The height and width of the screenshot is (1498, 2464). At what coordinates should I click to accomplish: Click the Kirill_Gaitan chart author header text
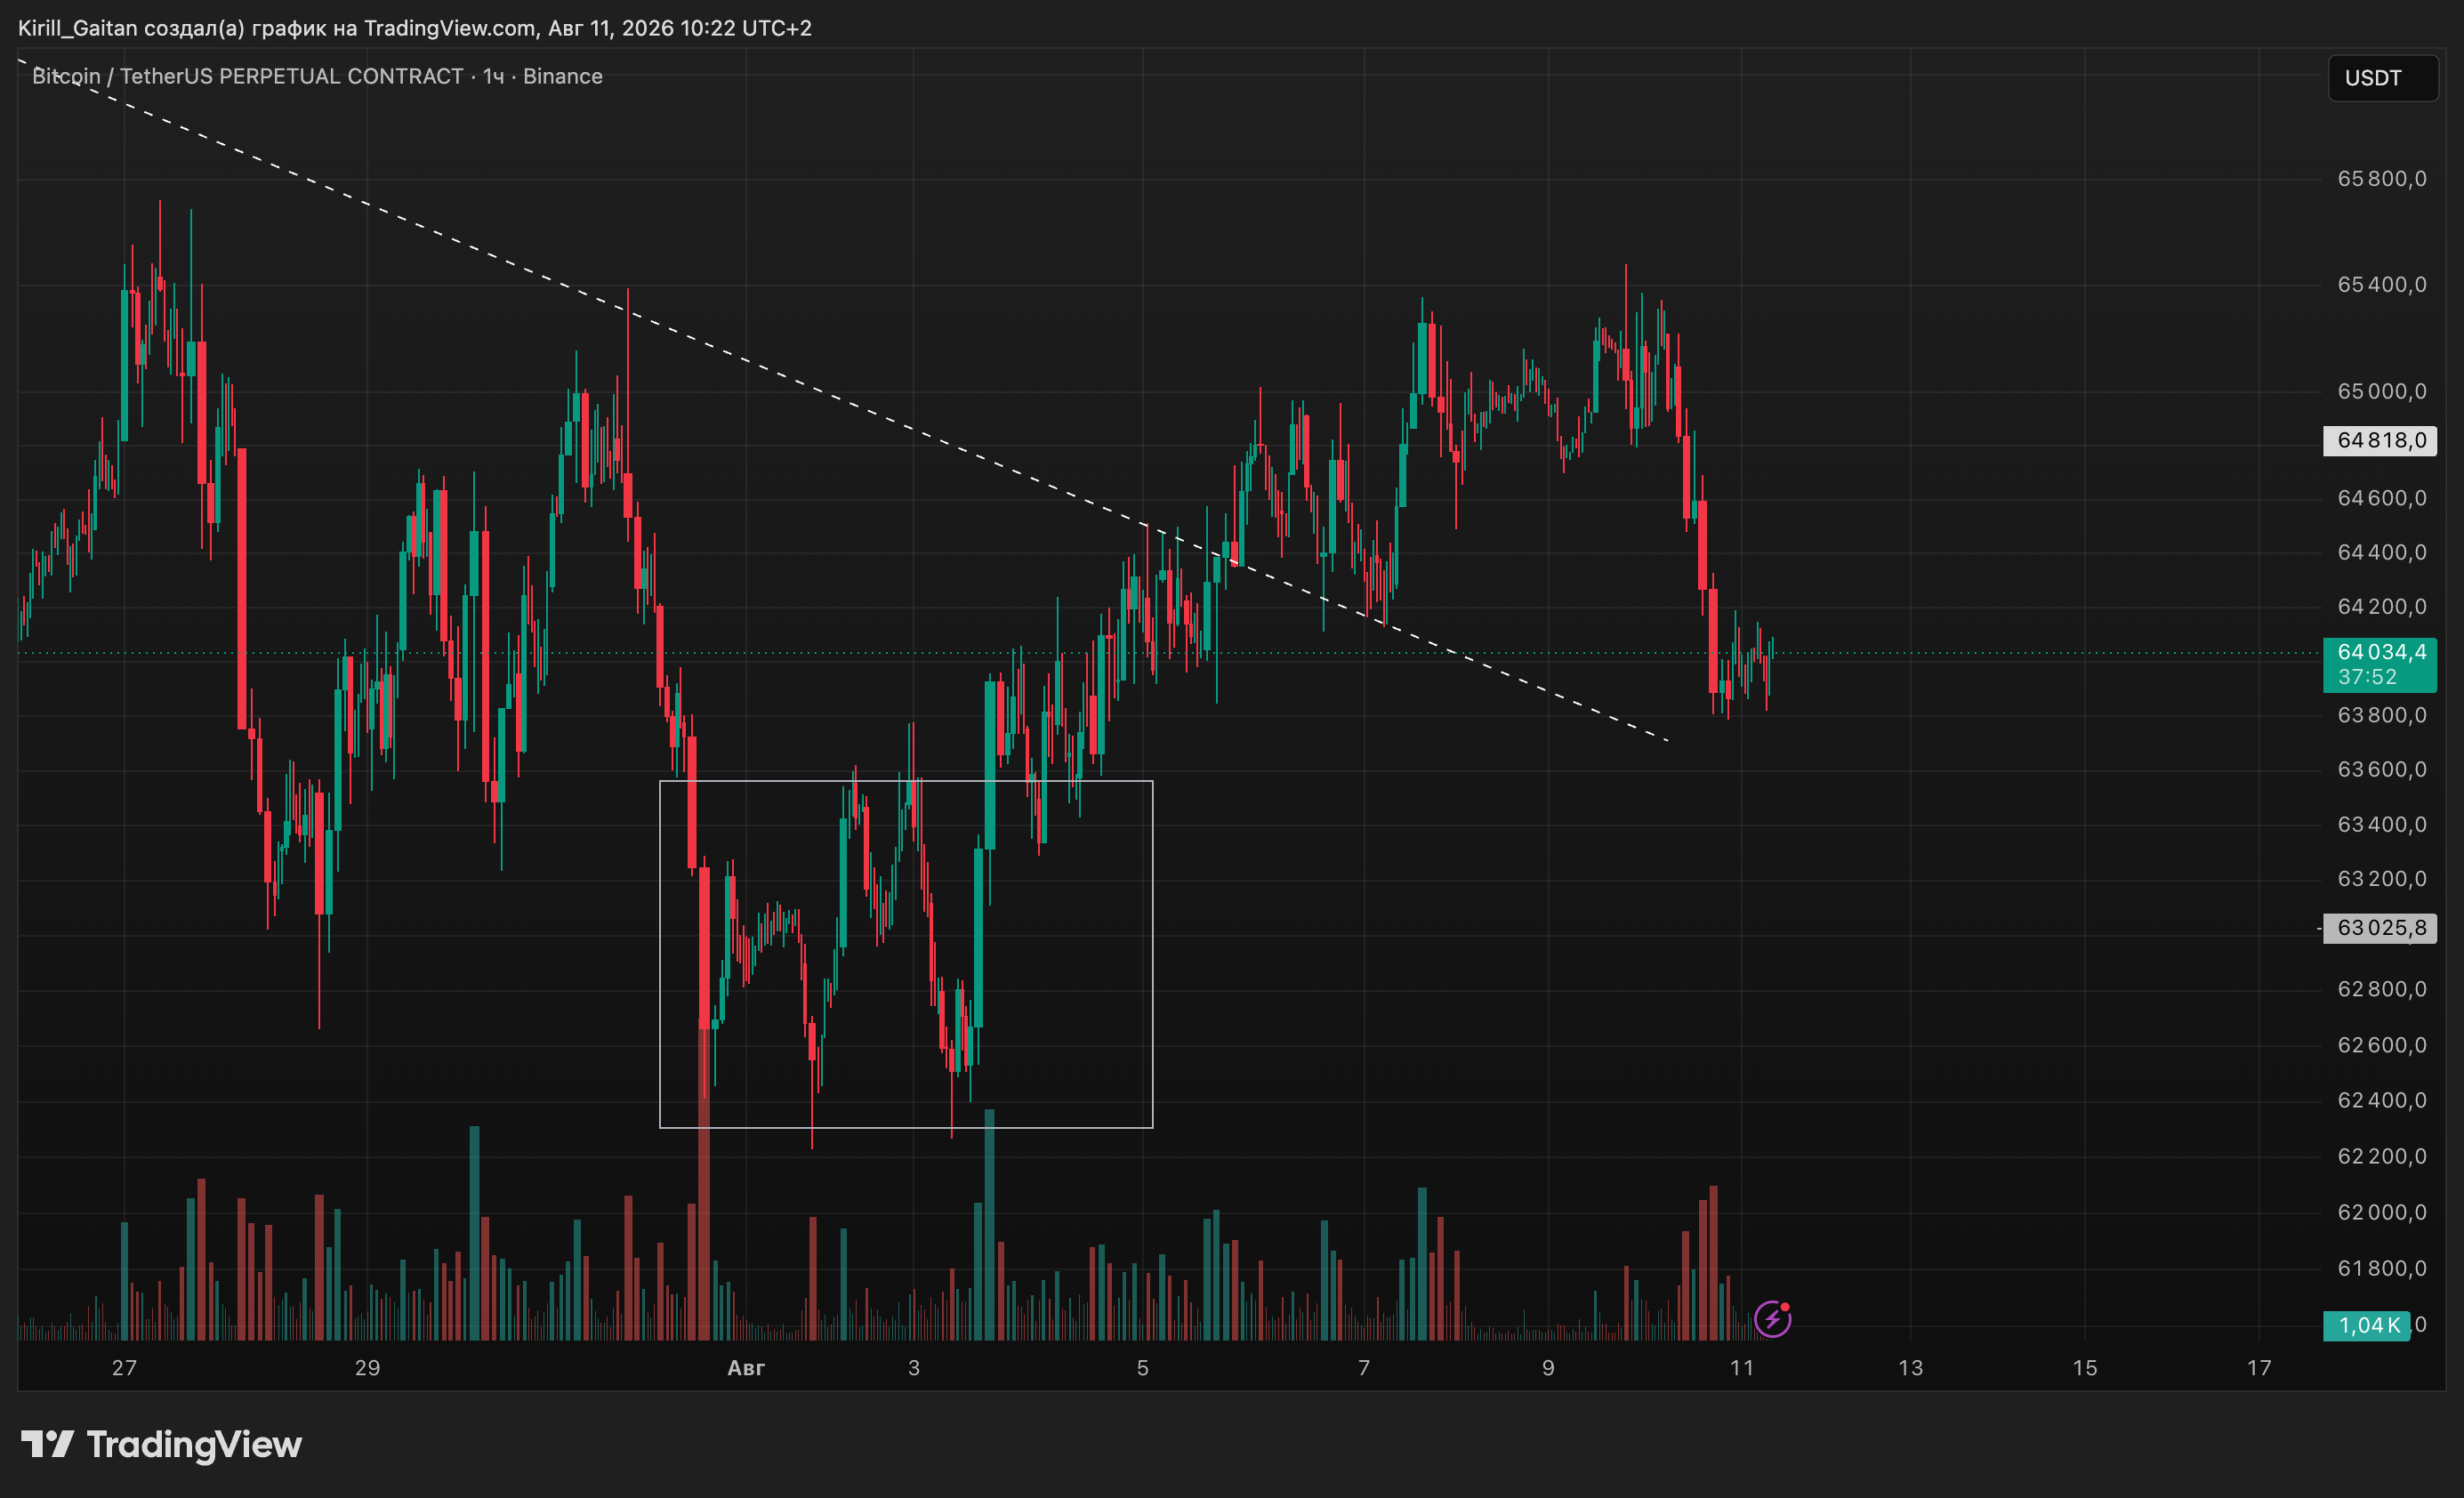[415, 28]
